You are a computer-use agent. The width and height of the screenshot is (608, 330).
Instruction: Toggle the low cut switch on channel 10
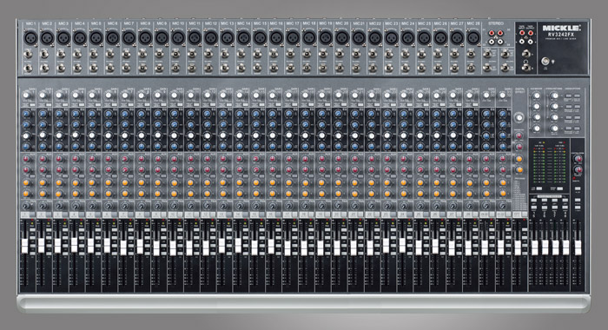(x=180, y=105)
